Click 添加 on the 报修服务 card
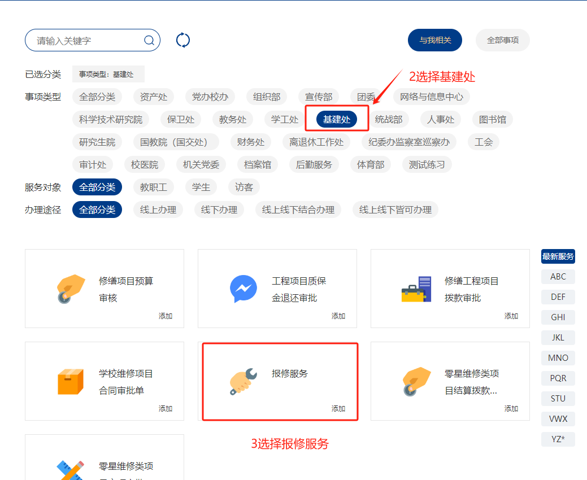This screenshot has height=480, width=587. (x=338, y=408)
